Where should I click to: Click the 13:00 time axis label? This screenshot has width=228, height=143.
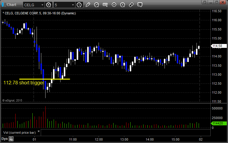pos(124,139)
